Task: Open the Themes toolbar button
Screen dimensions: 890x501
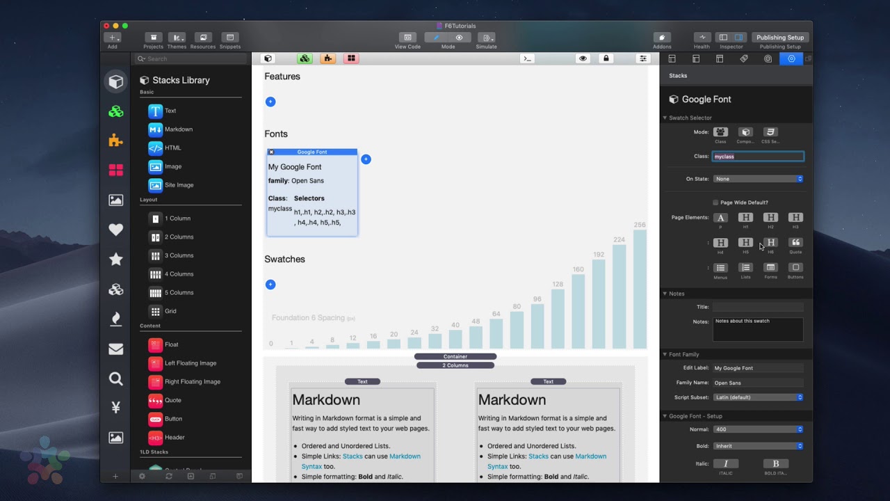Action: [x=177, y=38]
